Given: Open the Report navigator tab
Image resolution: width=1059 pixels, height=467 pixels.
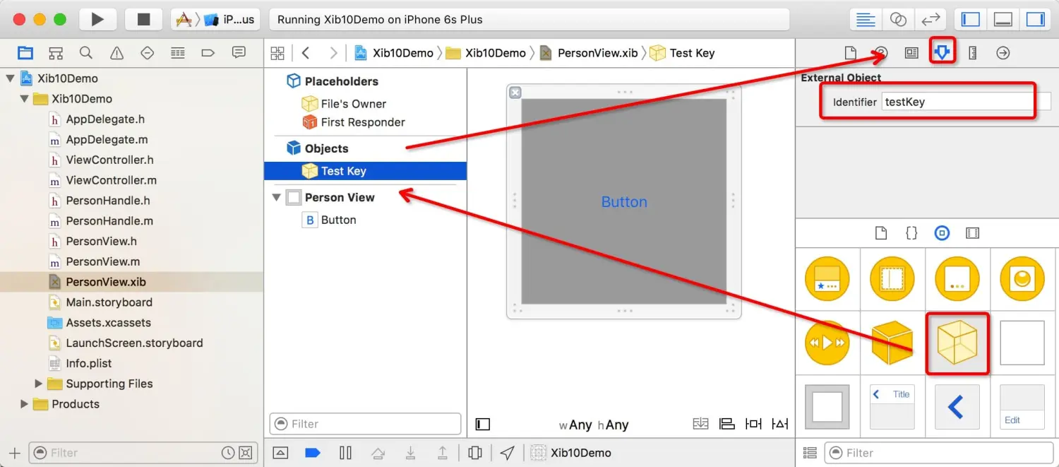Looking at the screenshot, I should 239,53.
